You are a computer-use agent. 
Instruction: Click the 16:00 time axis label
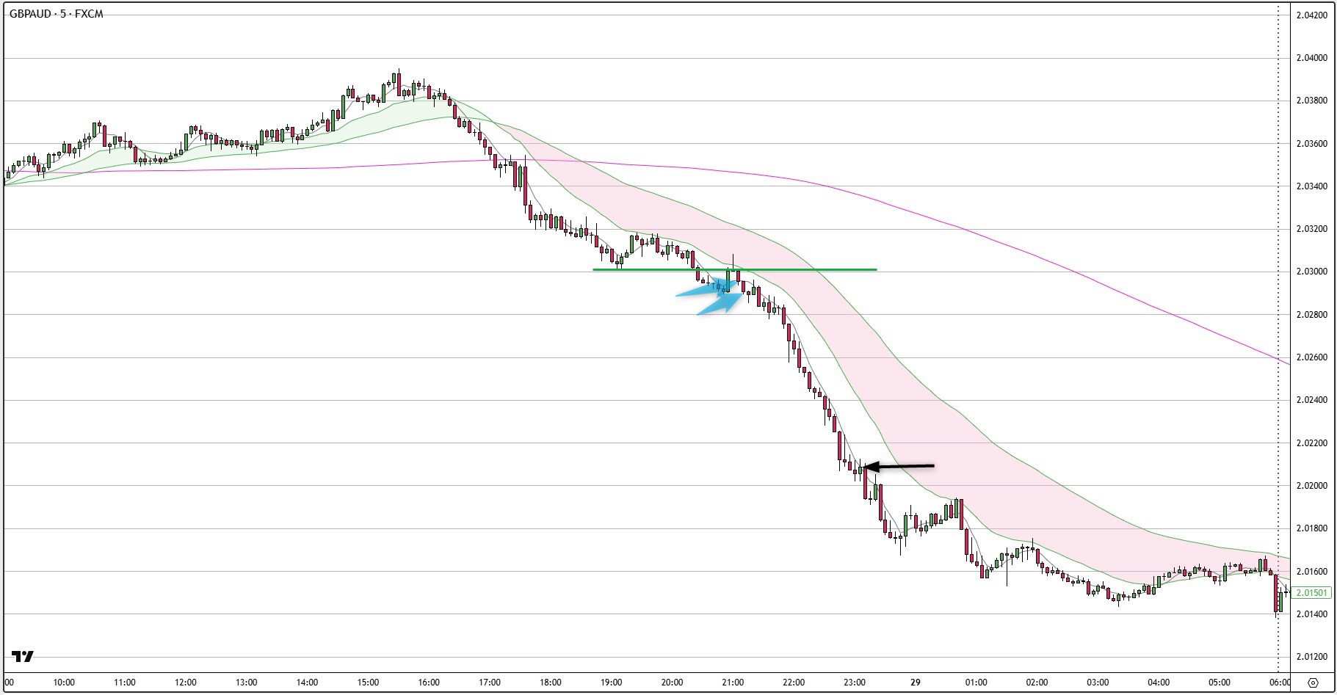coord(429,683)
